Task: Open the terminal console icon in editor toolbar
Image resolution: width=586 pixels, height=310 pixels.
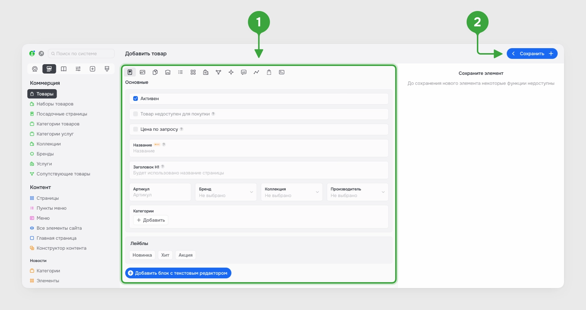Action: pos(282,72)
